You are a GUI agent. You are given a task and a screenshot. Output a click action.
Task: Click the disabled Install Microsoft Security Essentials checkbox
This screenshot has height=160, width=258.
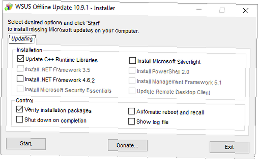pos(20,89)
